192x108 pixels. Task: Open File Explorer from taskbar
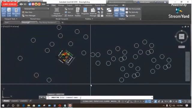[x=29, y=106]
